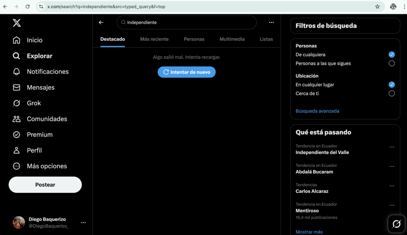
Task: Select En cualquier lugar location filter
Action: 391,85
